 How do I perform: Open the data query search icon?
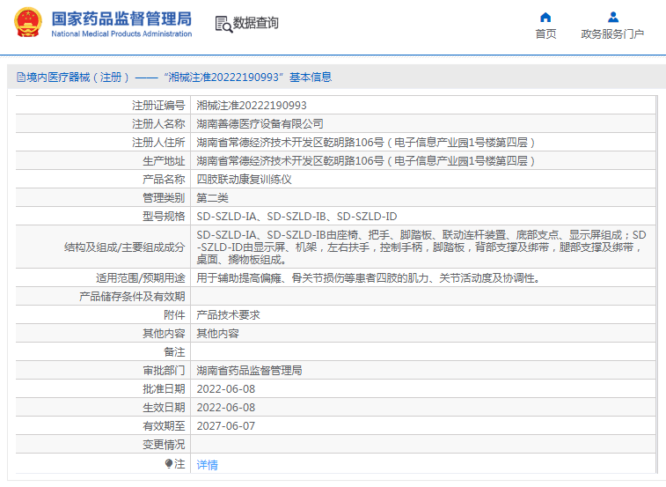click(223, 25)
